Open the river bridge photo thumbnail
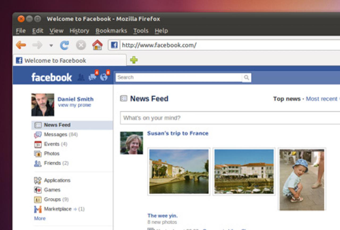This screenshot has height=230, width=340. (x=179, y=171)
